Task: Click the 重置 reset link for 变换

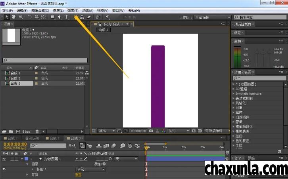Action: pos(79,175)
